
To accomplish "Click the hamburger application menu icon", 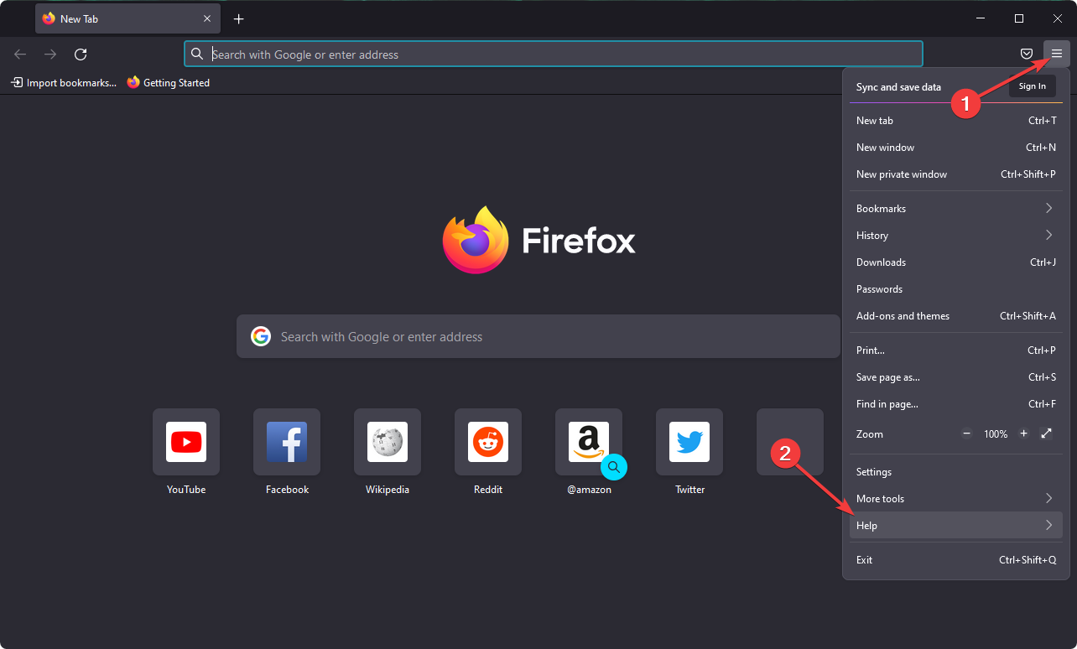I will (x=1057, y=53).
